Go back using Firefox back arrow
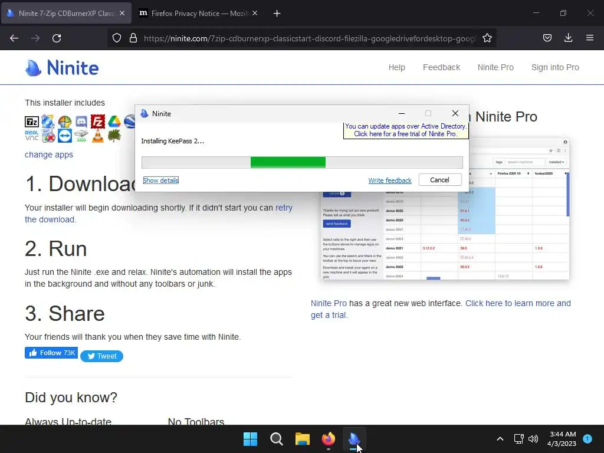Screen dimensions: 604x453 (14, 38)
